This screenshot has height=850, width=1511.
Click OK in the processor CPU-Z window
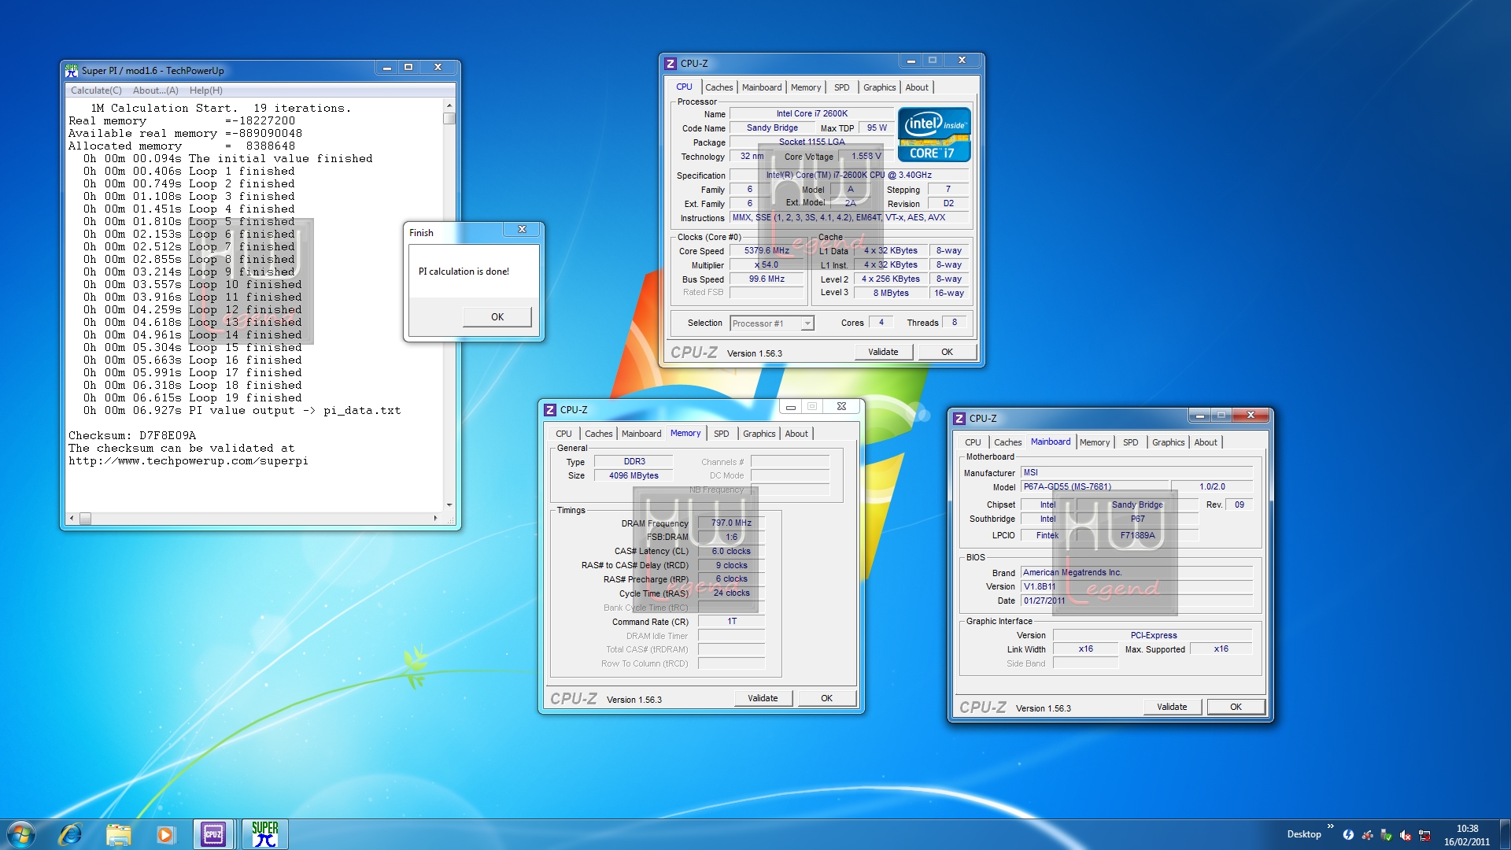tap(947, 352)
